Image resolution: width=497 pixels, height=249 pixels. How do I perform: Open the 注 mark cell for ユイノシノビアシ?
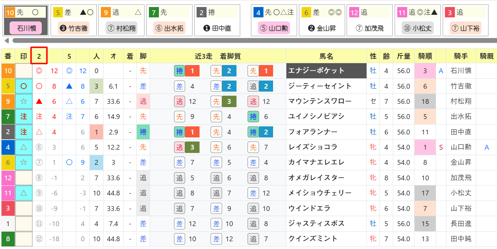[24, 117]
